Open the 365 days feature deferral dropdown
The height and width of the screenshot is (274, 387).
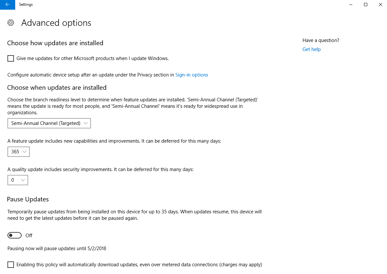coord(18,152)
